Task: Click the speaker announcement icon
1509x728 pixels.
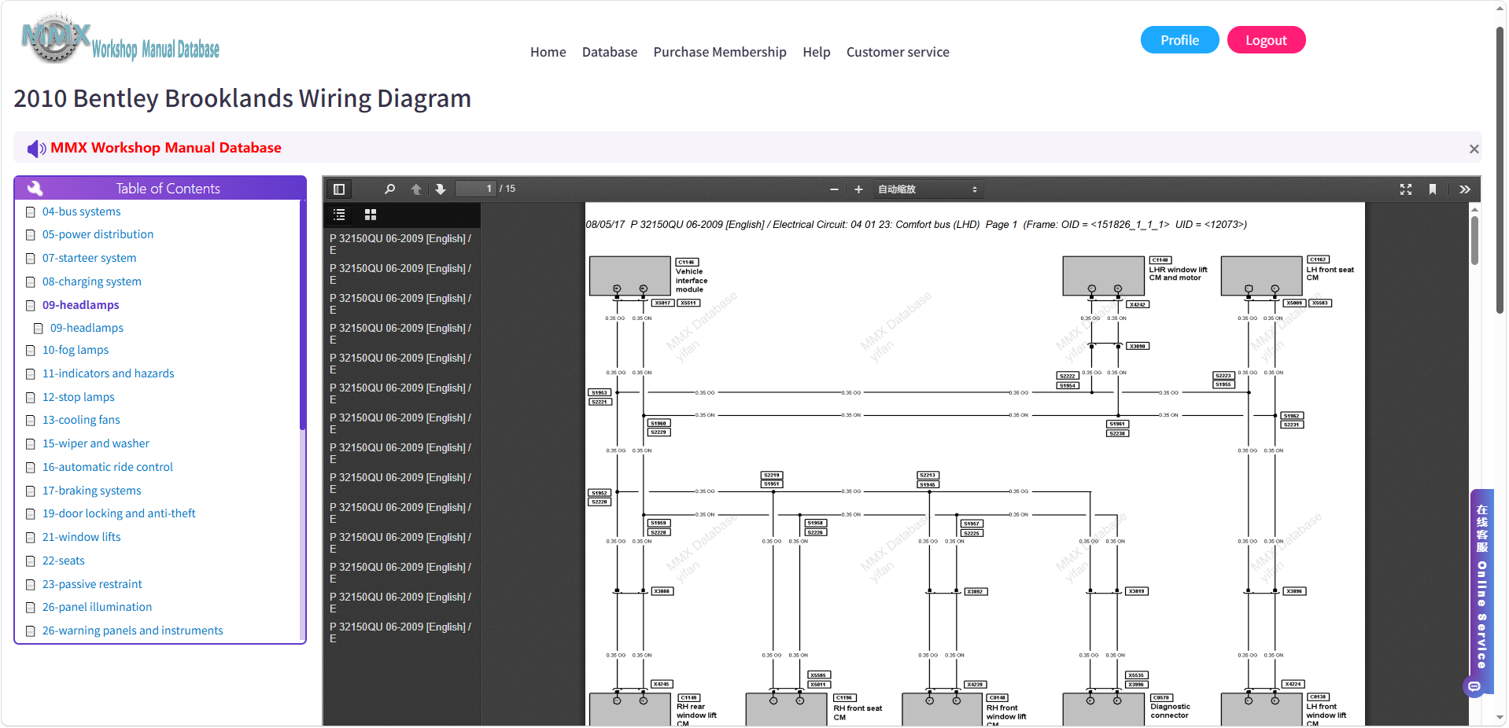Action: 36,148
